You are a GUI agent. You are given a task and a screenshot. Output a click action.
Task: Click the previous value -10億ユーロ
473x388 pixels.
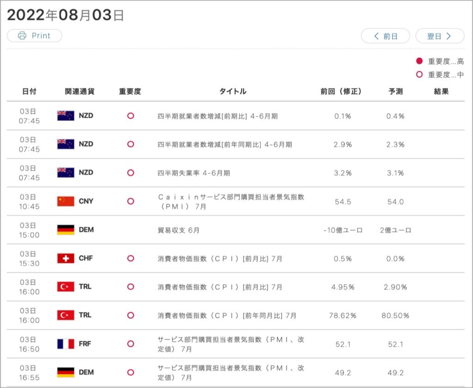click(343, 230)
